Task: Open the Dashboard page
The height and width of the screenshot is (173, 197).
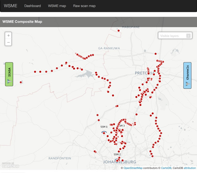Action: tap(32, 6)
